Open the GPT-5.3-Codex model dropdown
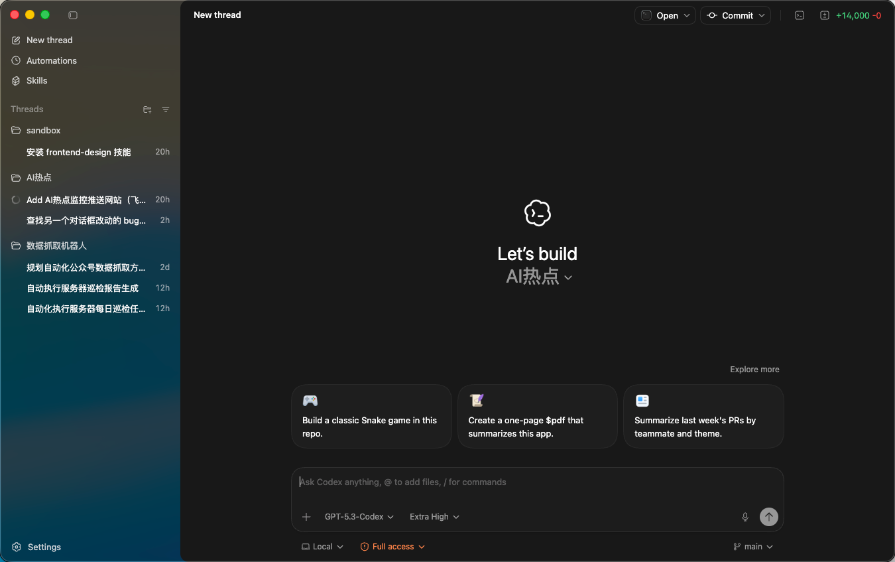The image size is (895, 562). click(359, 517)
